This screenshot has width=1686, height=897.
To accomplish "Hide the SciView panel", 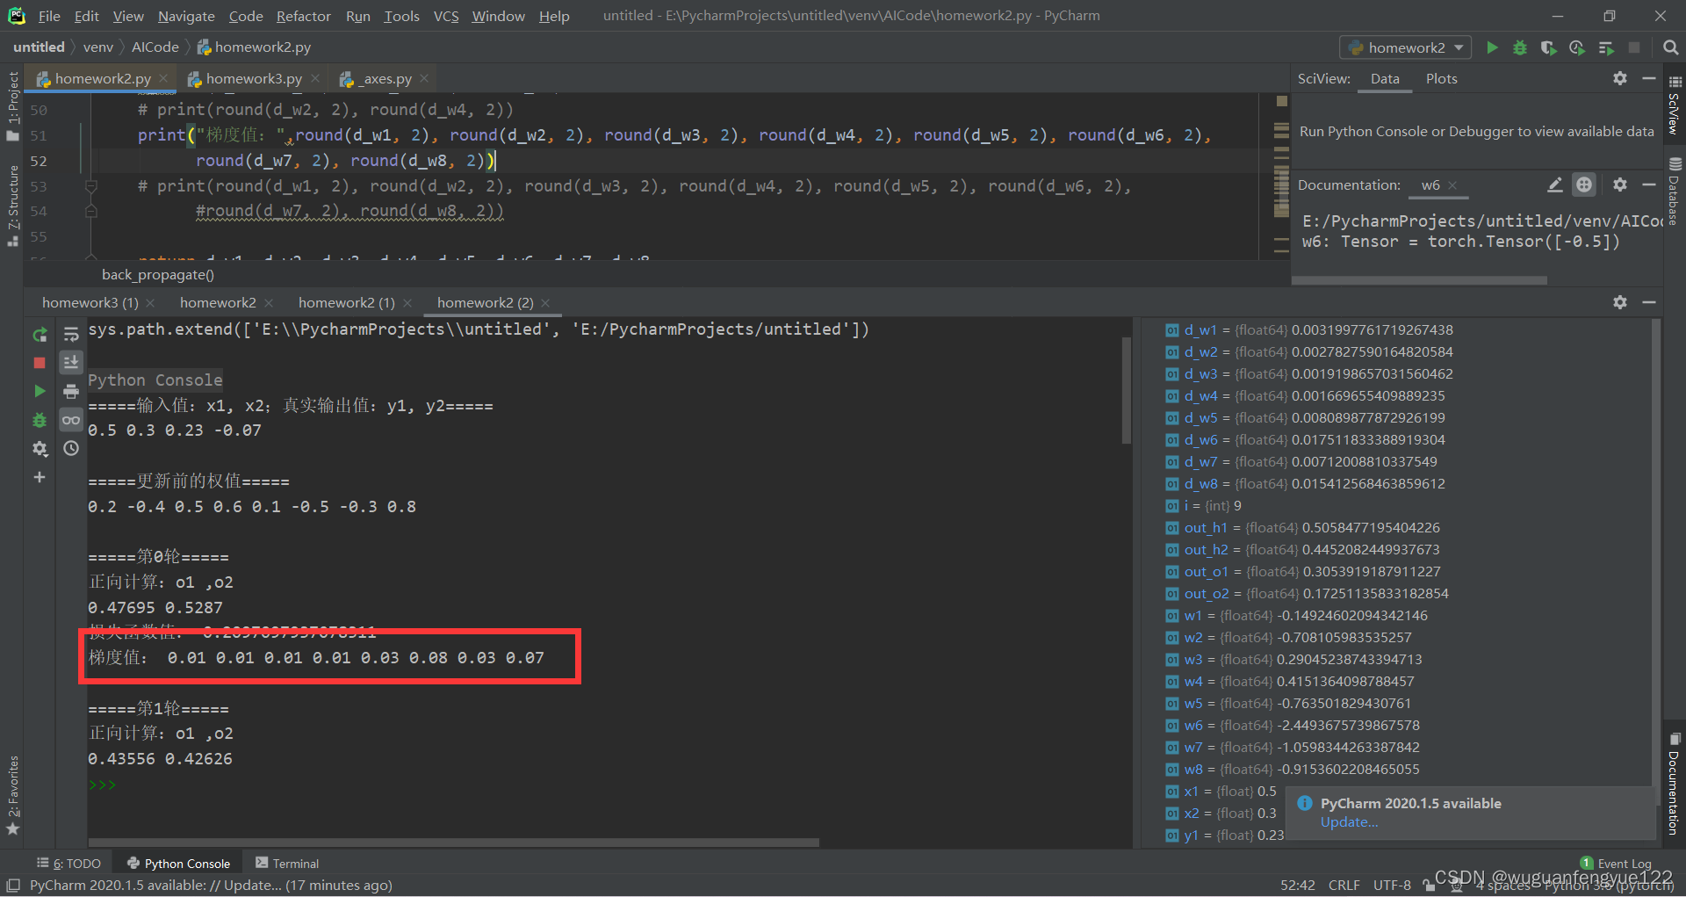I will pos(1649,78).
